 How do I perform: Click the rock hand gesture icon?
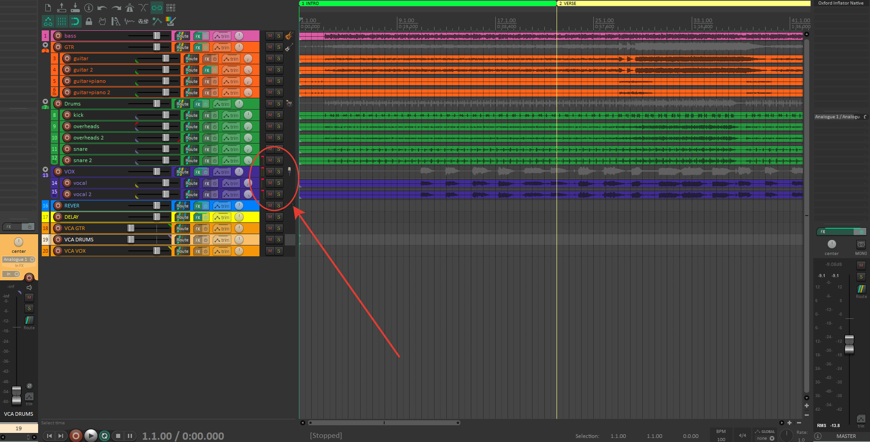[x=103, y=21]
